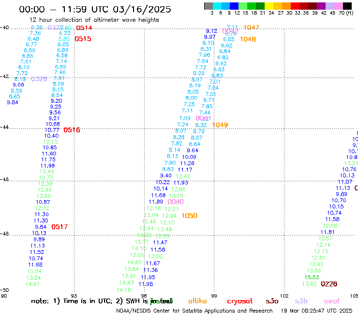Click the wave height value 12.42

click(x=183, y=176)
